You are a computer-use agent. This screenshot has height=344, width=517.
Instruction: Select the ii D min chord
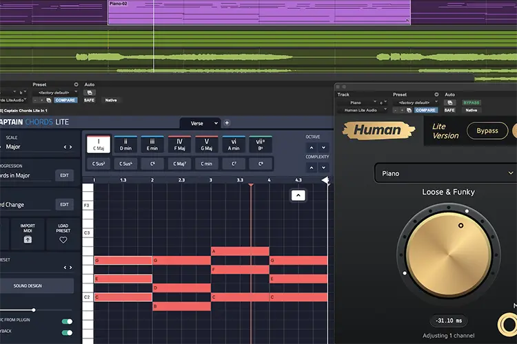click(125, 144)
